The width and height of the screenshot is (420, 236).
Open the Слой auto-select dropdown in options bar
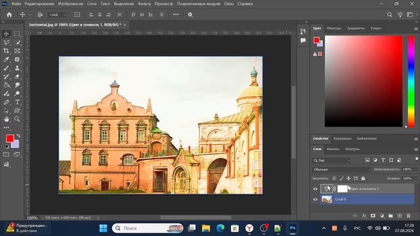(x=57, y=14)
